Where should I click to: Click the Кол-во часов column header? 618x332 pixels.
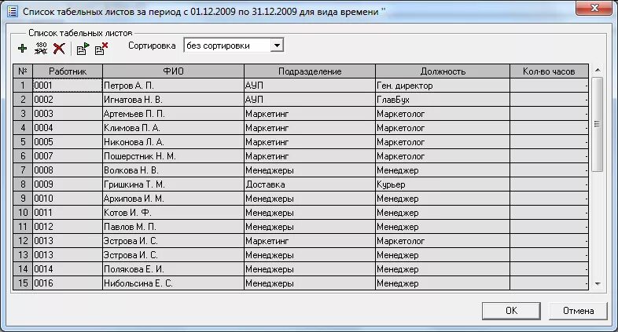[x=549, y=71]
